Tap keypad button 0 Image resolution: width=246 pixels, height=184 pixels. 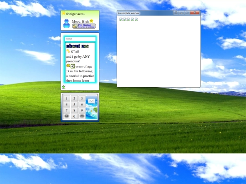tap(74, 116)
